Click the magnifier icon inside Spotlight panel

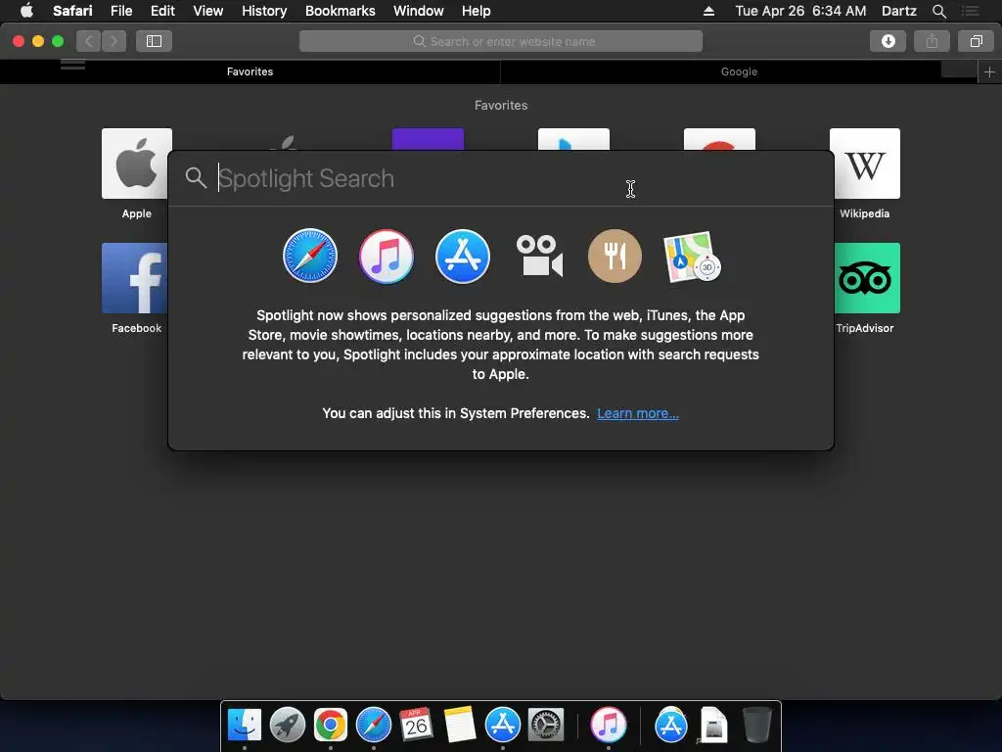pos(196,178)
